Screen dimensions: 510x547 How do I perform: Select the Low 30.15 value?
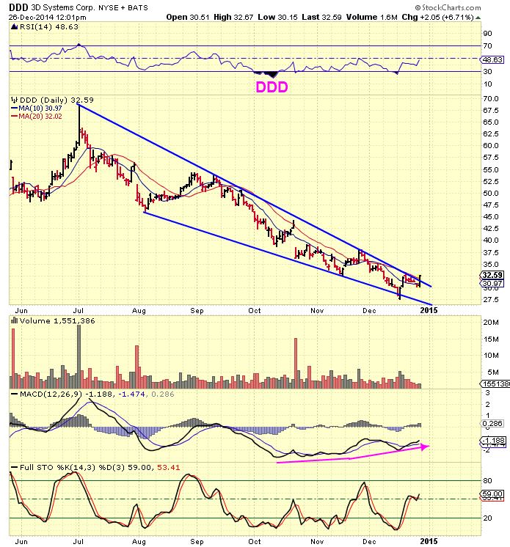(x=277, y=17)
